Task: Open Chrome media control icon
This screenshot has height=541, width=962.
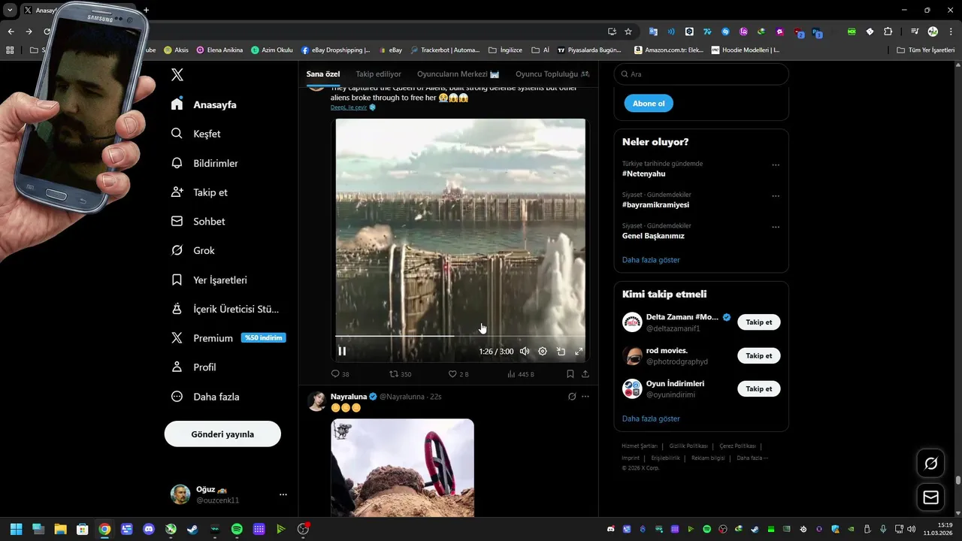Action: (915, 32)
